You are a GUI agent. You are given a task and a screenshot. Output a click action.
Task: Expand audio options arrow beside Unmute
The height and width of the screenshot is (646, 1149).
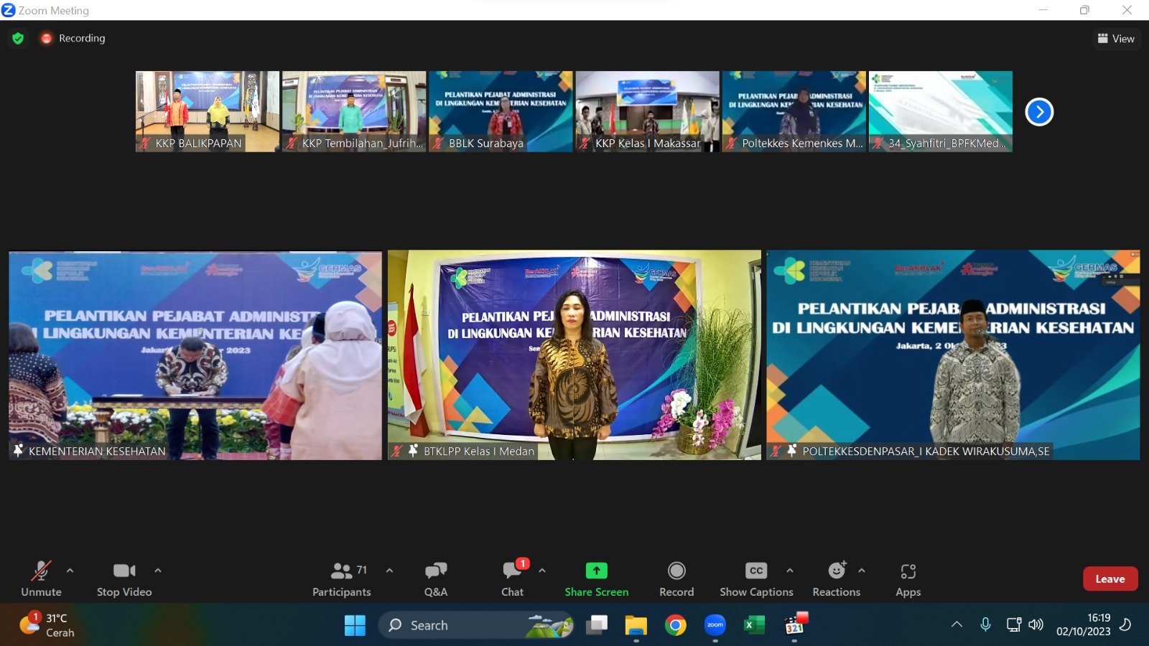tap(70, 571)
